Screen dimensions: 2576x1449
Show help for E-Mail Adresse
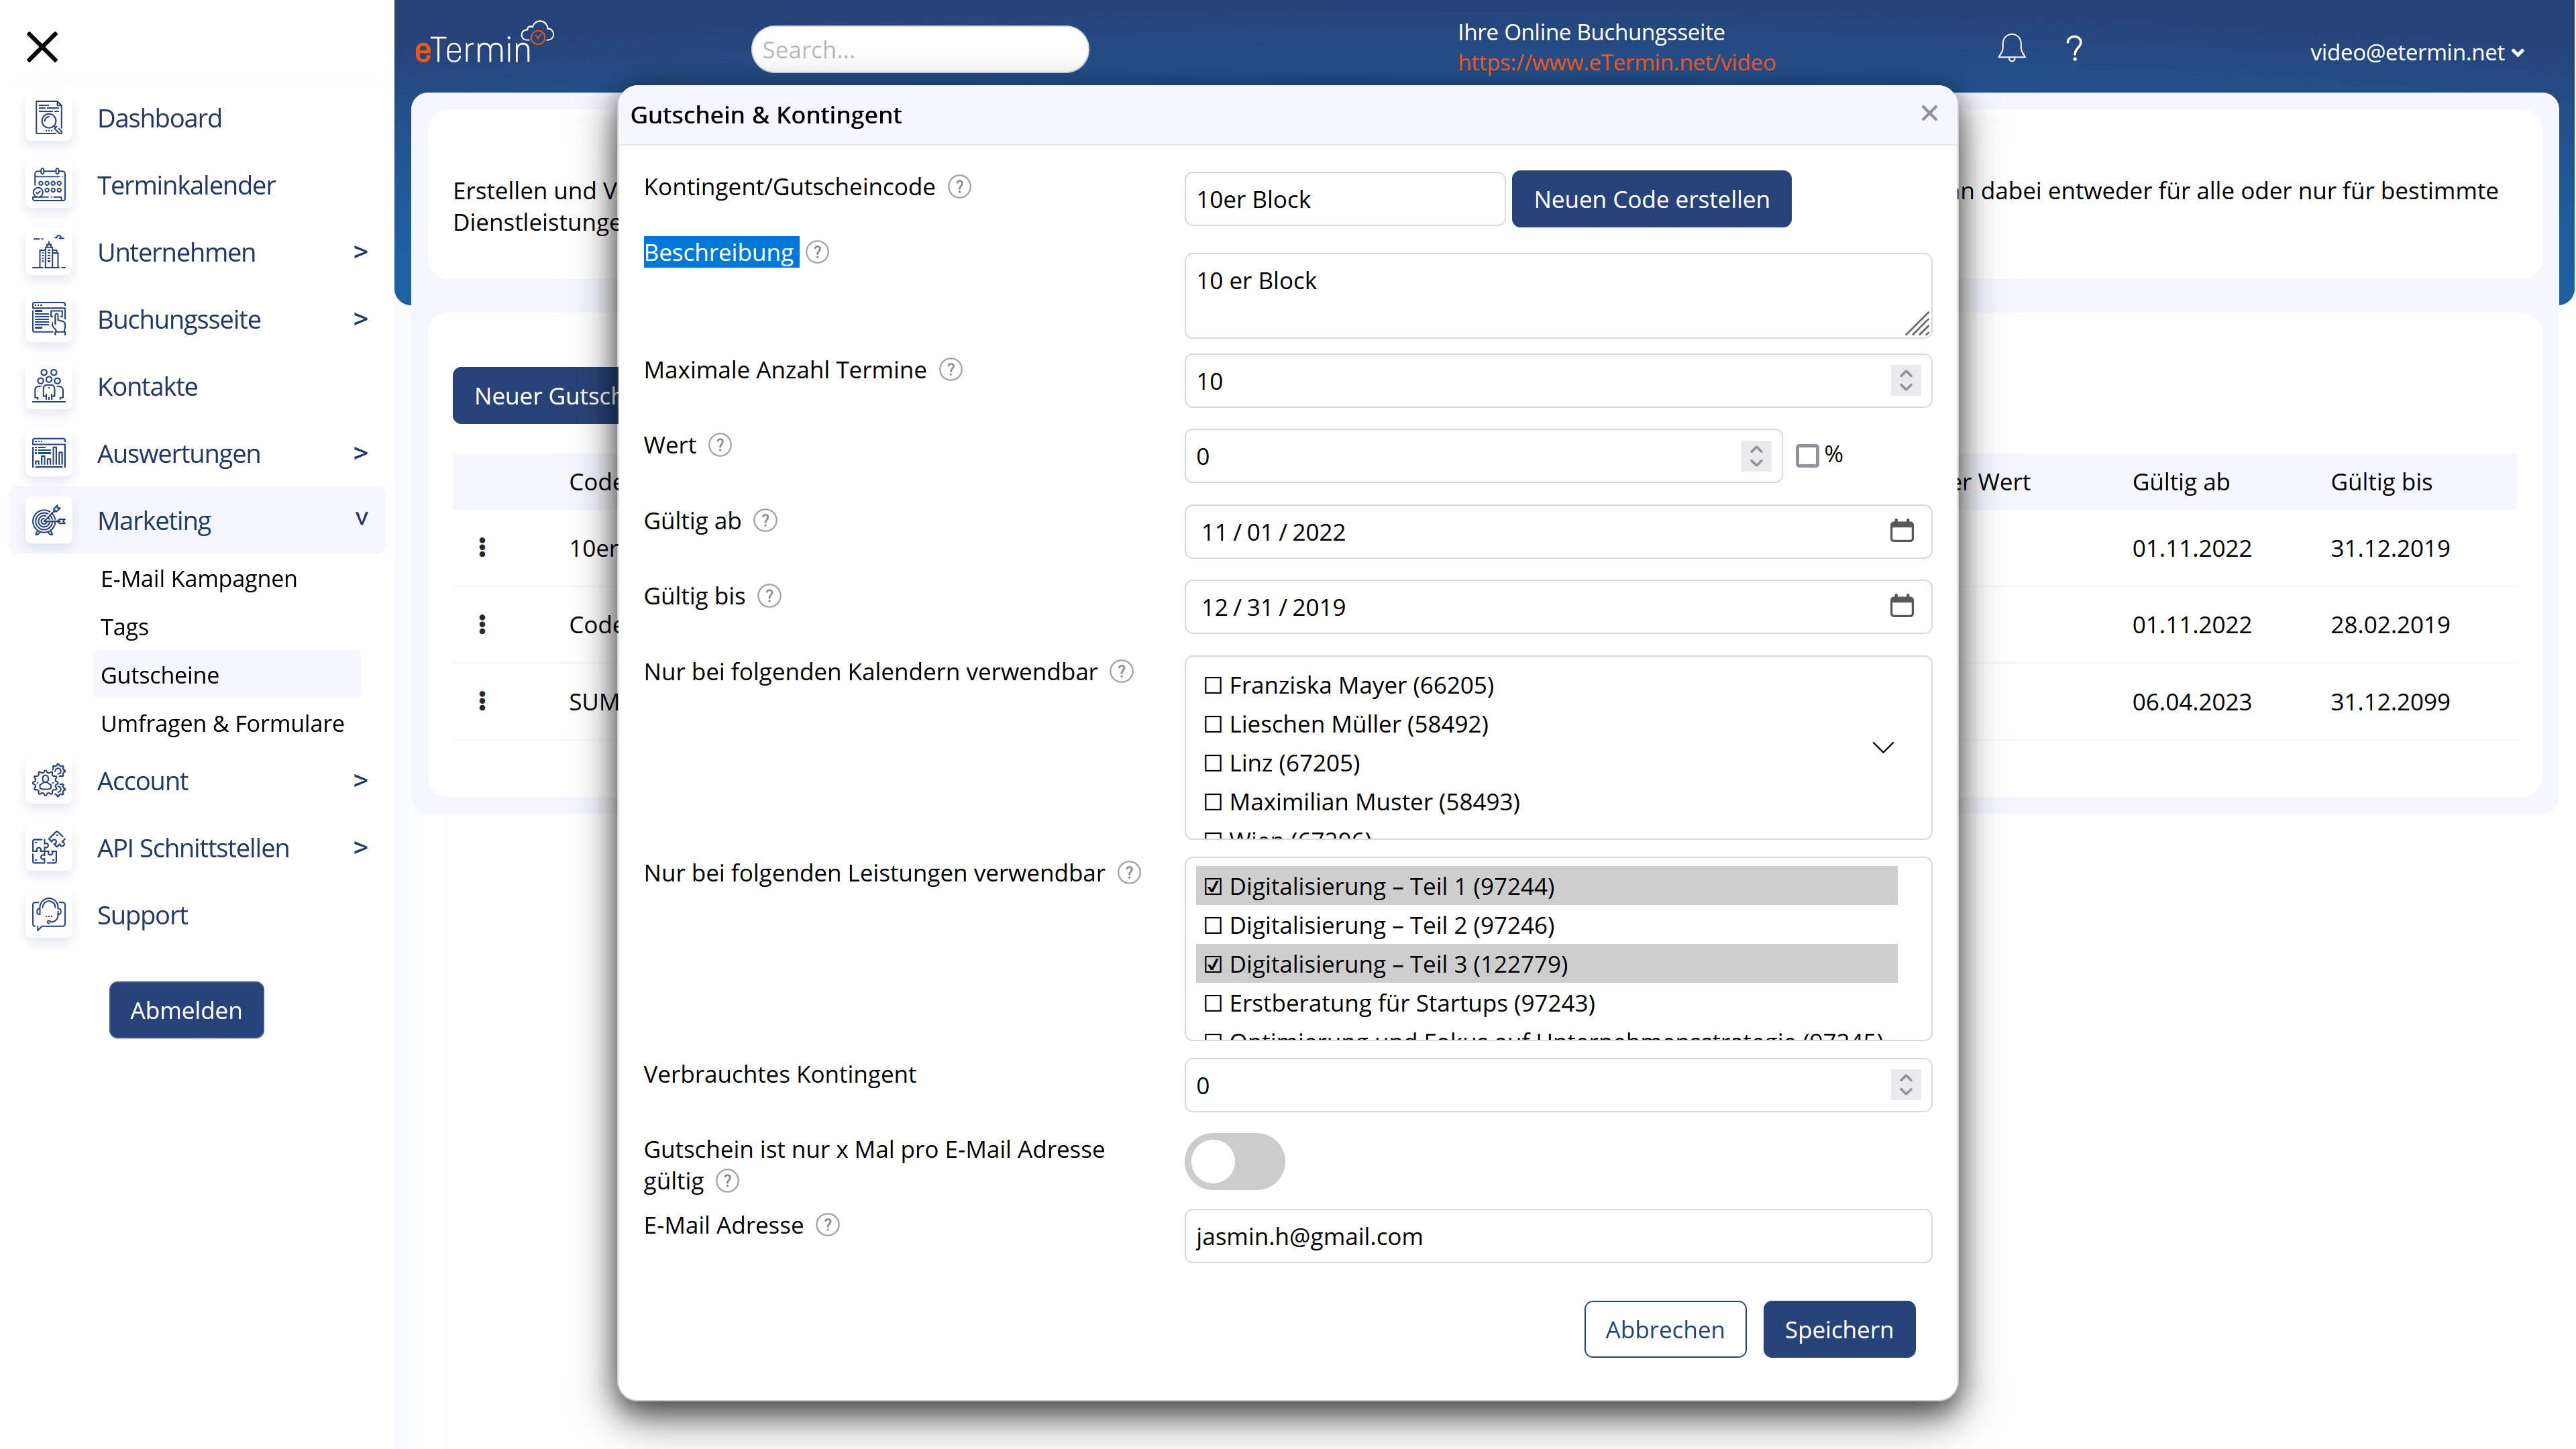click(827, 1225)
